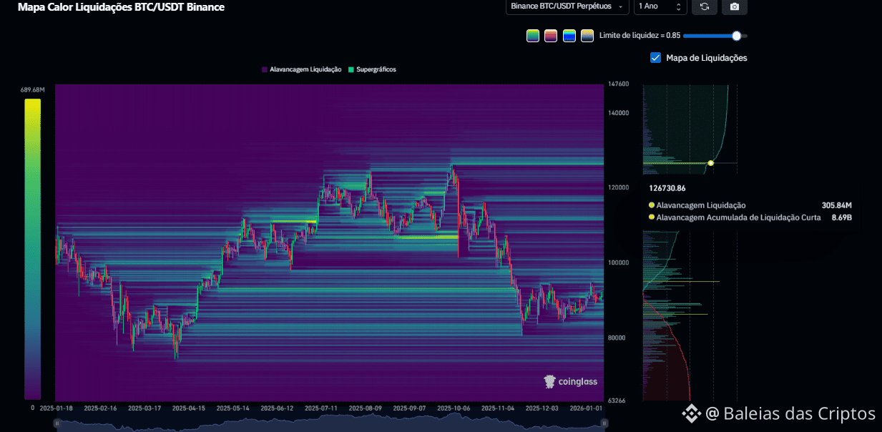Select the red-purple color scheme swatch

(551, 36)
